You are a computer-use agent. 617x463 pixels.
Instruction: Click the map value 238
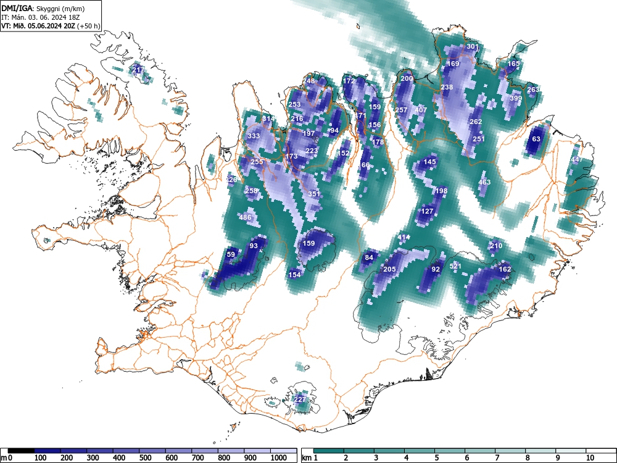[447, 87]
